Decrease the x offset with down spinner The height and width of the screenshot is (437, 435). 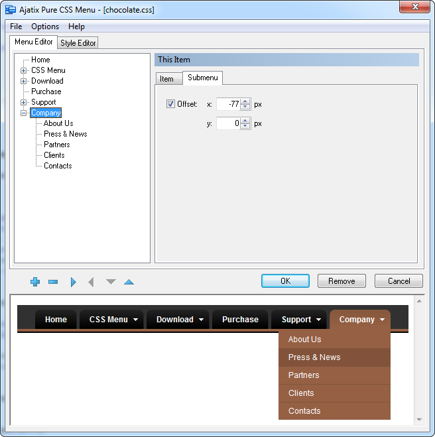(245, 107)
